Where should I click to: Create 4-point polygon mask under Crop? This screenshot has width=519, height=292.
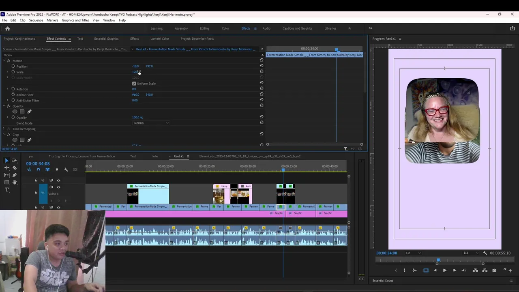click(x=22, y=140)
